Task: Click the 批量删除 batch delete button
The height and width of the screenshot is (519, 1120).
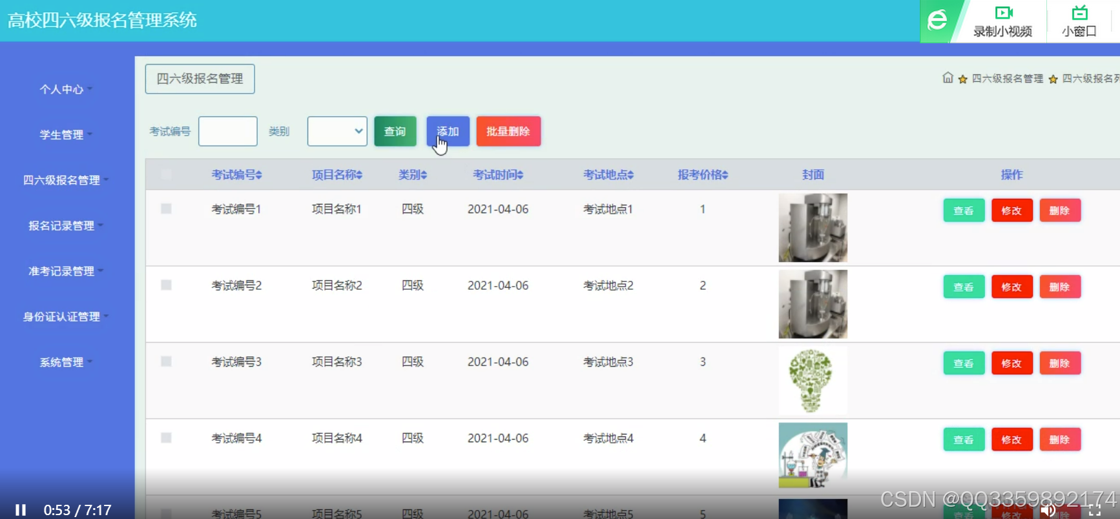Action: point(508,131)
